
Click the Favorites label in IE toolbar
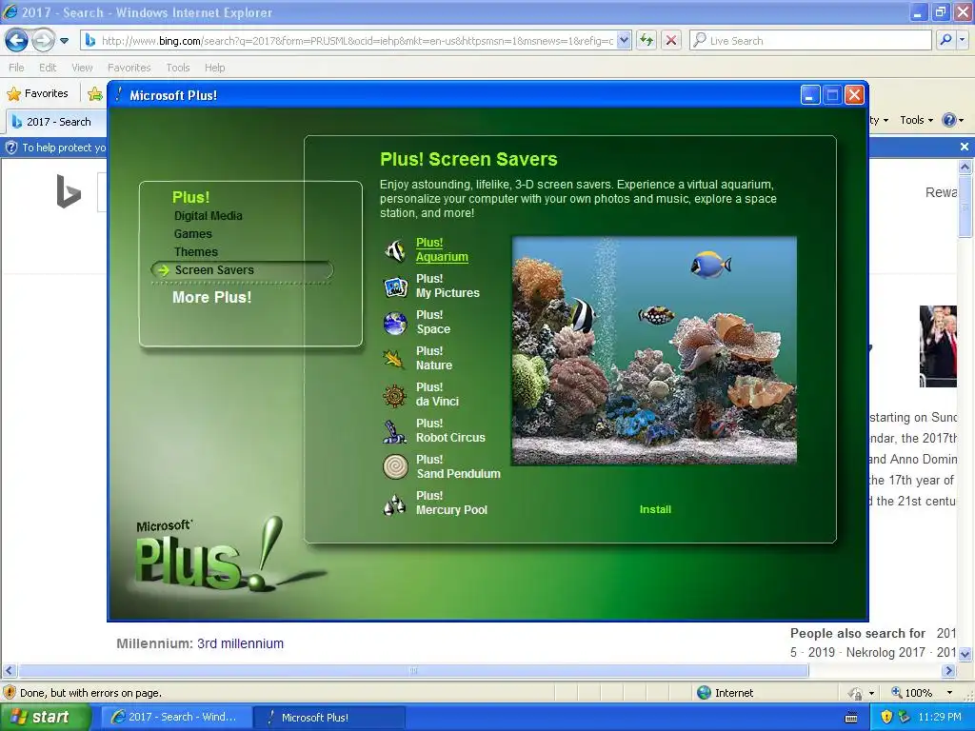(46, 93)
